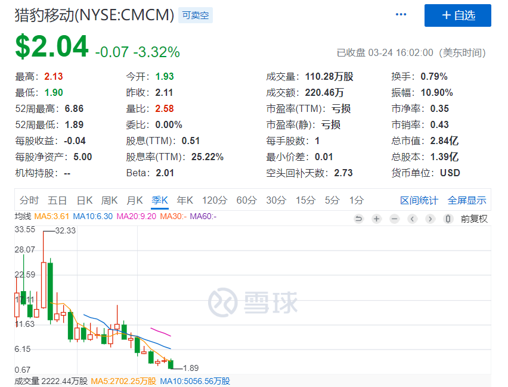This screenshot has height=387, width=508.
Task: Click the 成交额 value 220.46万
Action: tap(324, 93)
